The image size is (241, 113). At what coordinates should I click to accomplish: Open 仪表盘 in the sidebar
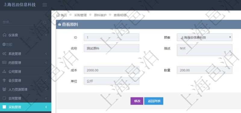coord(26,35)
